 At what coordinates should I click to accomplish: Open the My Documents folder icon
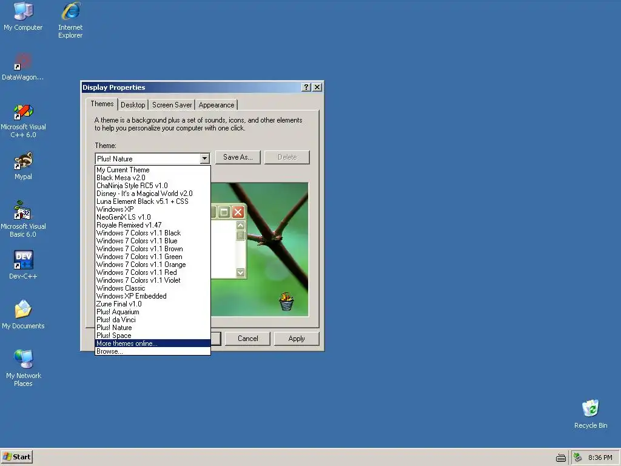(x=23, y=315)
